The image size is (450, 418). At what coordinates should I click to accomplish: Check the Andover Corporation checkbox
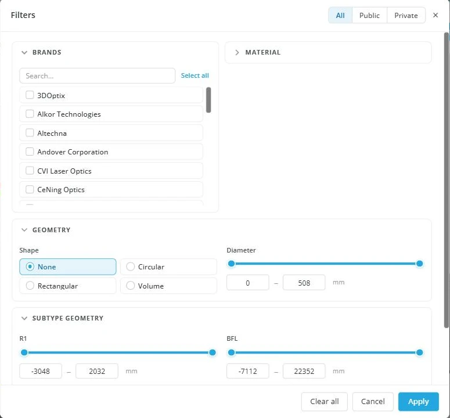click(x=30, y=152)
